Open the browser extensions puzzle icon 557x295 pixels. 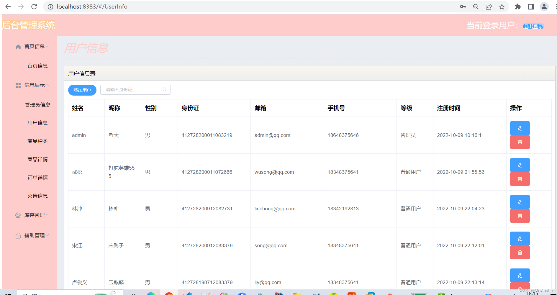(518, 6)
